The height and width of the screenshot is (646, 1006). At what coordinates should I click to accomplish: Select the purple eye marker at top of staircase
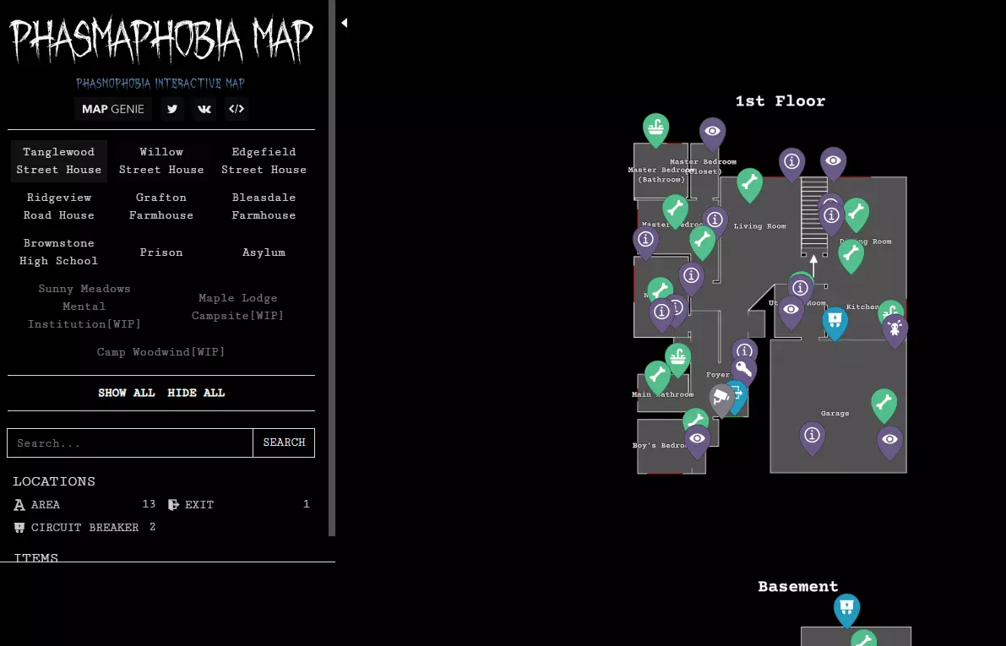pyautogui.click(x=833, y=162)
